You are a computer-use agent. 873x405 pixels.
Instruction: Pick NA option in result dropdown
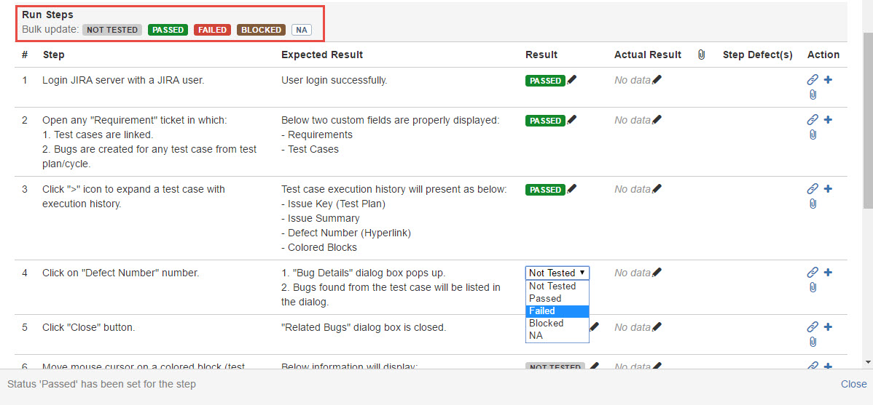coord(557,335)
